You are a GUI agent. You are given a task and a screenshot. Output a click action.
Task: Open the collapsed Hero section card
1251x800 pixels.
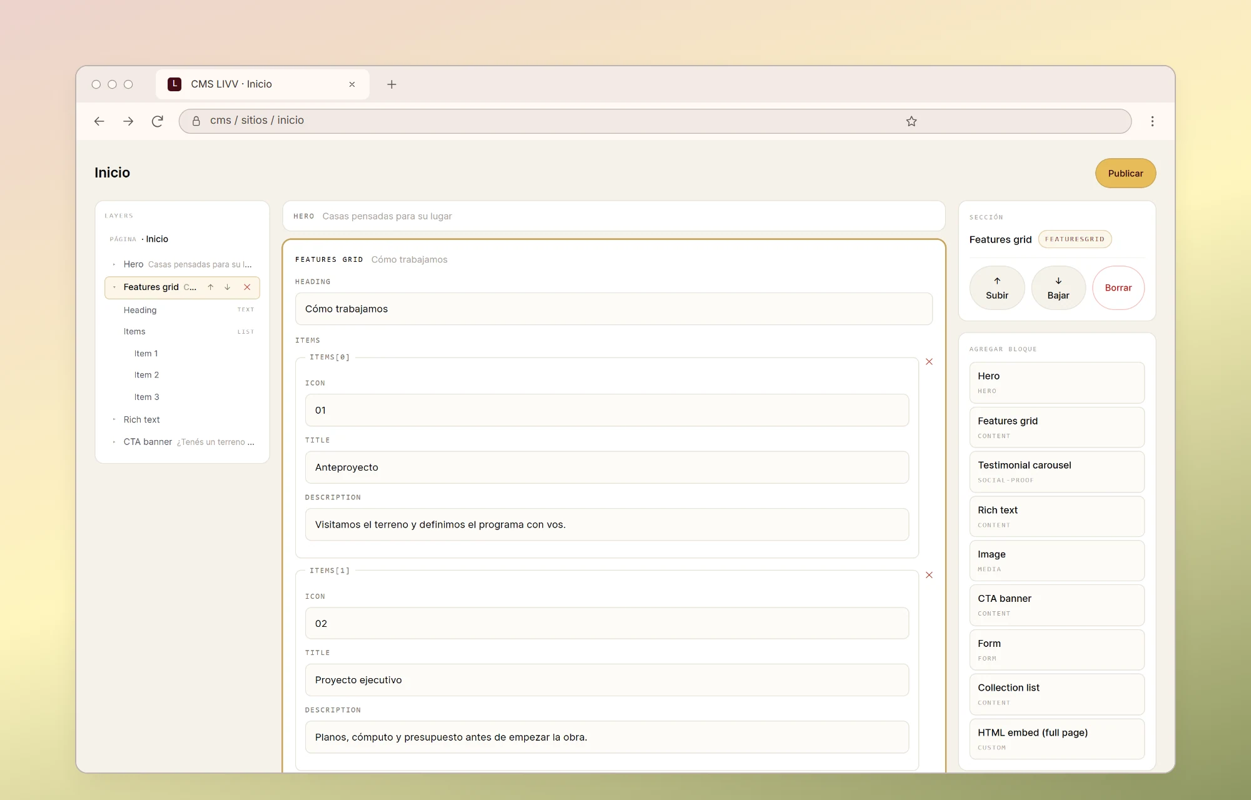pos(614,216)
